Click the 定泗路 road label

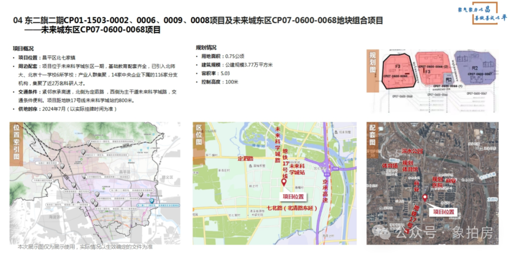246,159
